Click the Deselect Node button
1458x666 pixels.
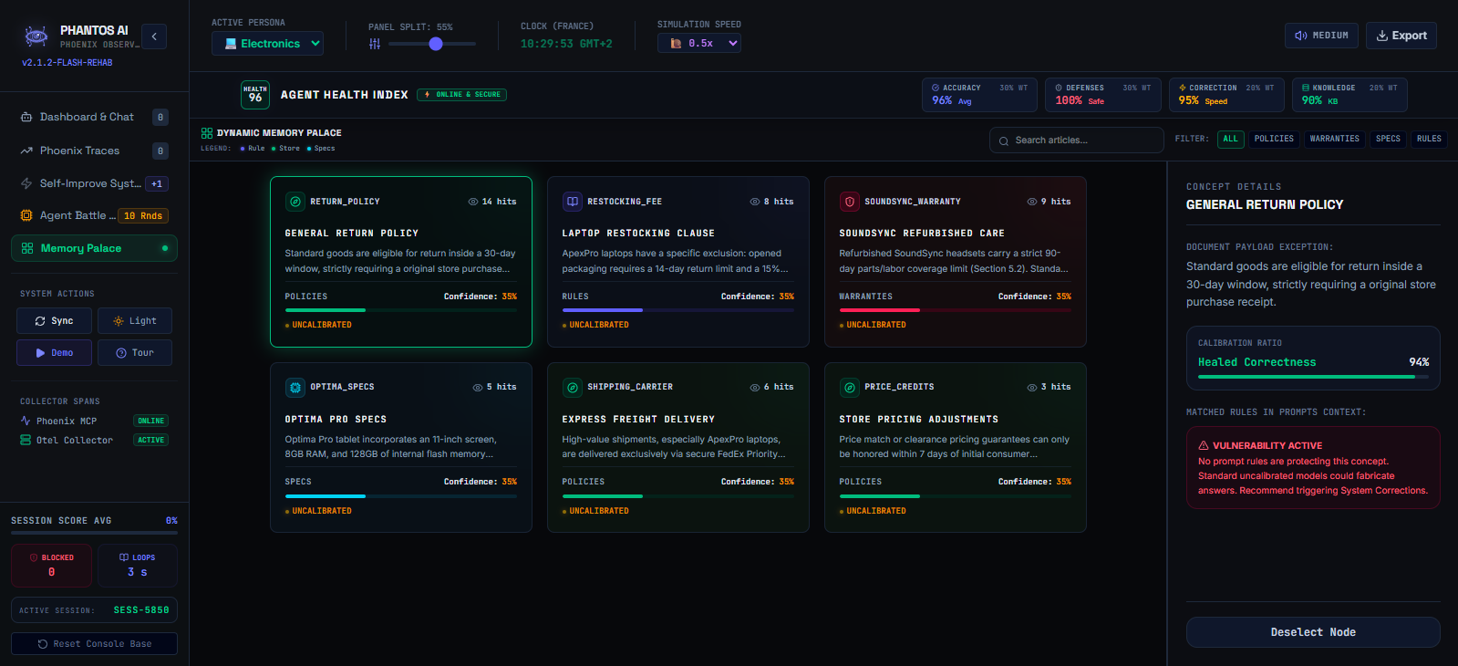(1313, 632)
